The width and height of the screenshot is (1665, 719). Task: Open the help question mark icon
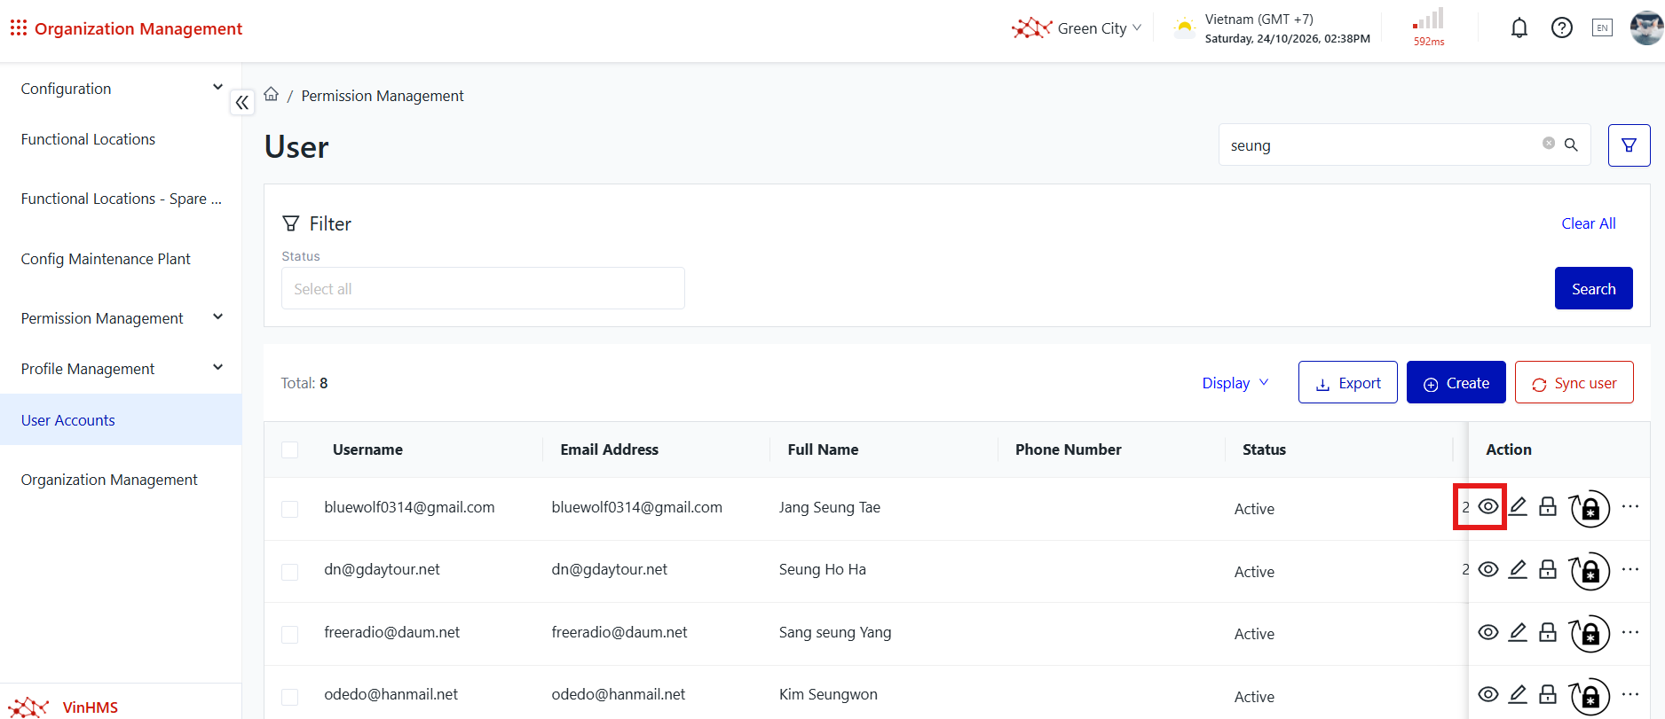pos(1562,28)
